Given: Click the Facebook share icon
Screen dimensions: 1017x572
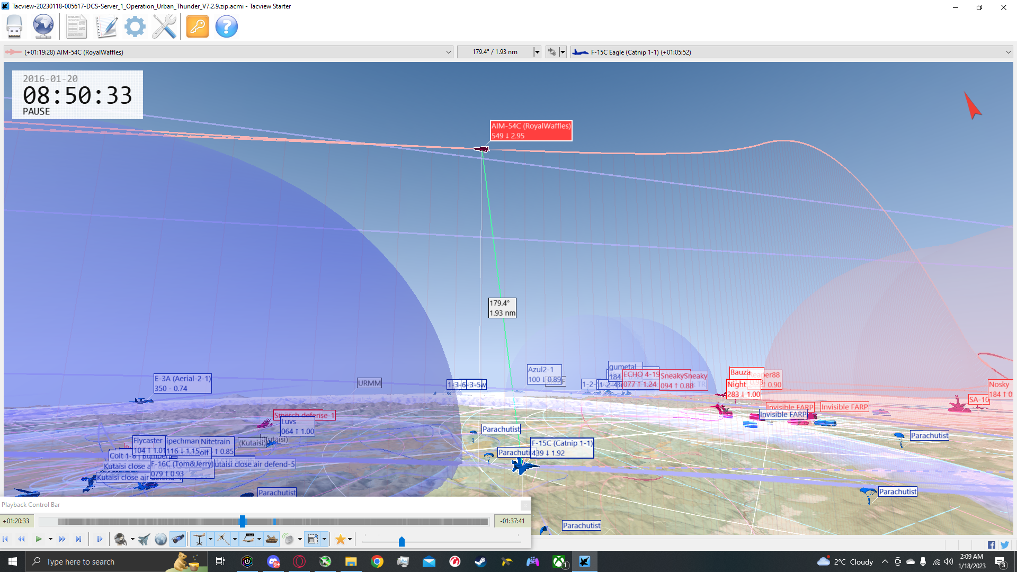Looking at the screenshot, I should (991, 545).
